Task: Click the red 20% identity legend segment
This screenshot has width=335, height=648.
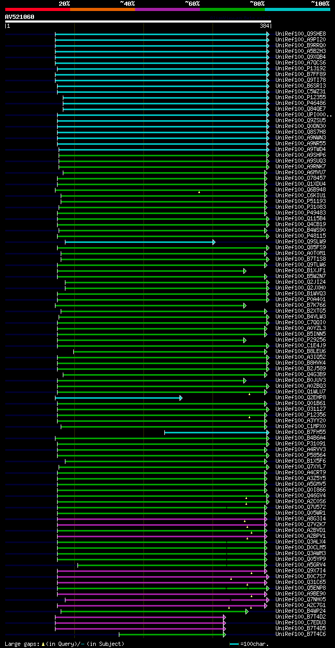Action: pos(38,9)
